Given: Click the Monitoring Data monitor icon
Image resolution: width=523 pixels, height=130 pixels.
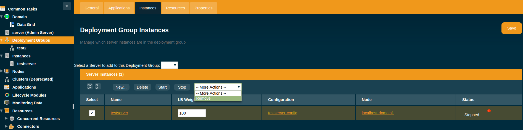Looking at the screenshot, I should pyautogui.click(x=7, y=103).
